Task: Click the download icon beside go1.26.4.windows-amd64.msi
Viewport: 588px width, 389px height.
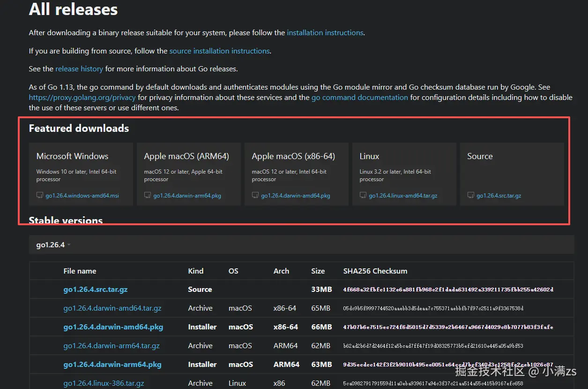Action: pyautogui.click(x=40, y=195)
